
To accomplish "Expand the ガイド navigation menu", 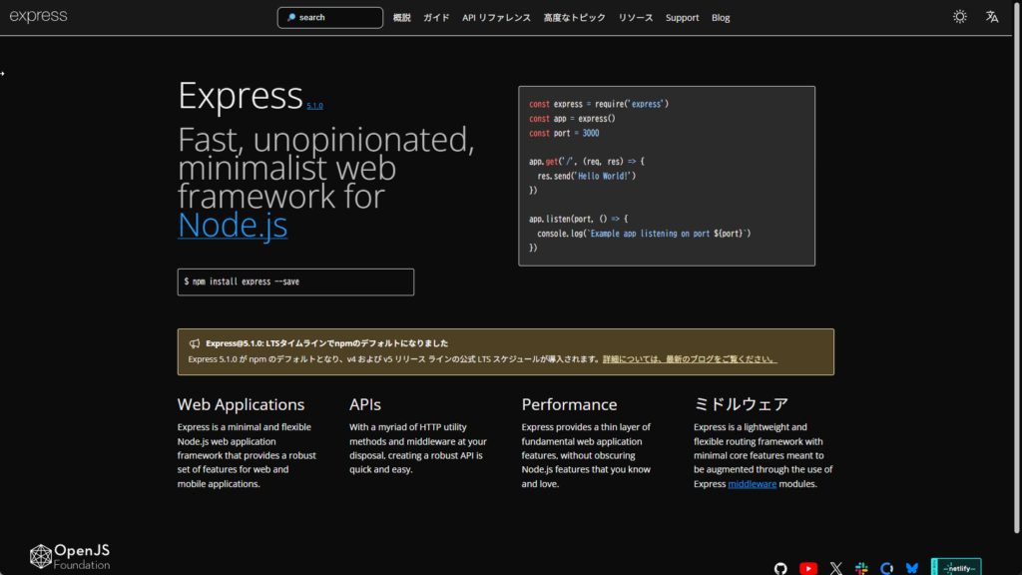I will click(x=436, y=18).
